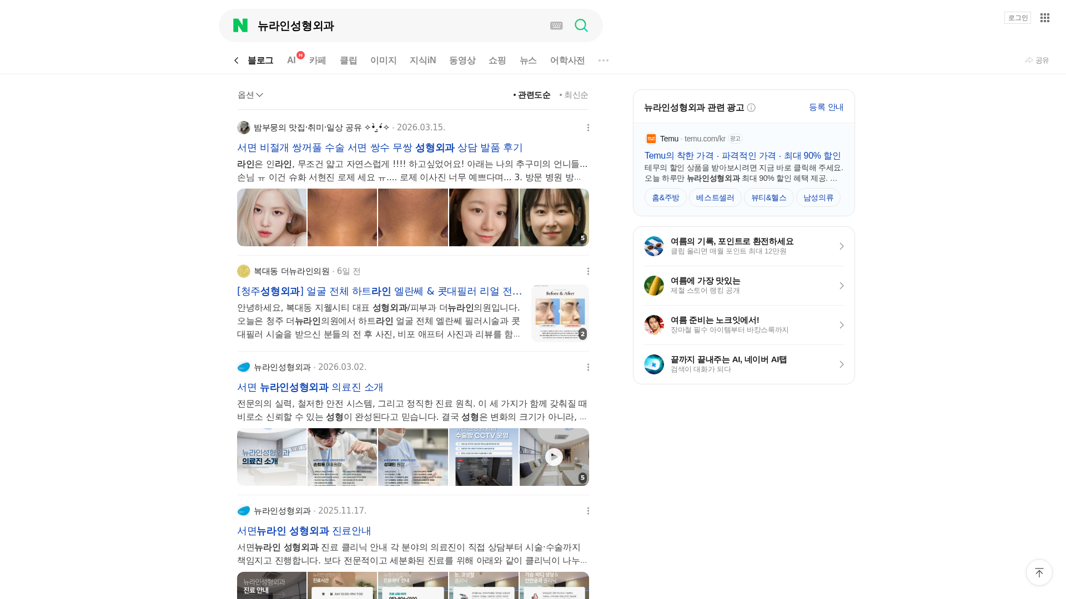The width and height of the screenshot is (1066, 599).
Task: Expand the 여름의 기록 promo chevron
Action: (x=842, y=246)
